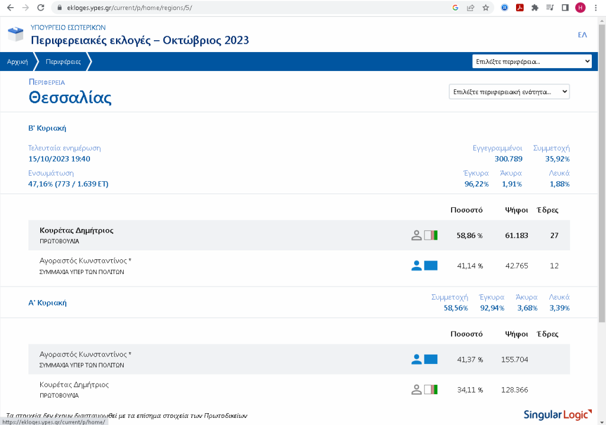Reload the page
The image size is (606, 425).
click(x=40, y=8)
